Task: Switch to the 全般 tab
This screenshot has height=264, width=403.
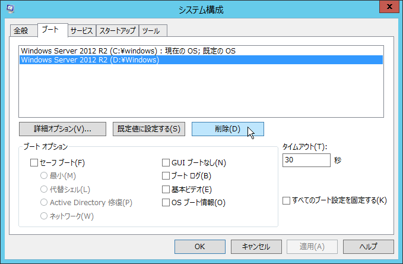Action: (x=24, y=31)
